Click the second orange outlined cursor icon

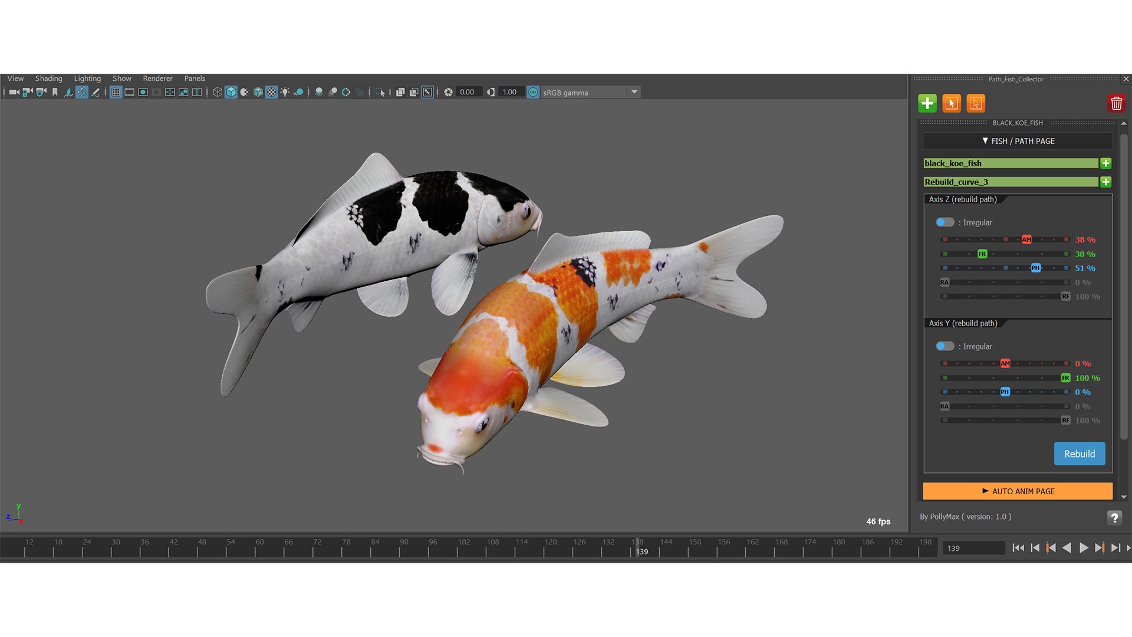[976, 103]
